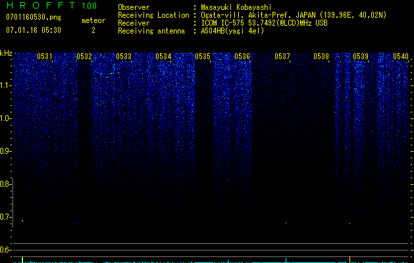Click the 0.8 kHz axis label

point(5,184)
